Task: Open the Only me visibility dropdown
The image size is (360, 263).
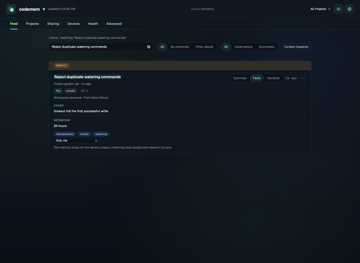Action: pos(76,141)
